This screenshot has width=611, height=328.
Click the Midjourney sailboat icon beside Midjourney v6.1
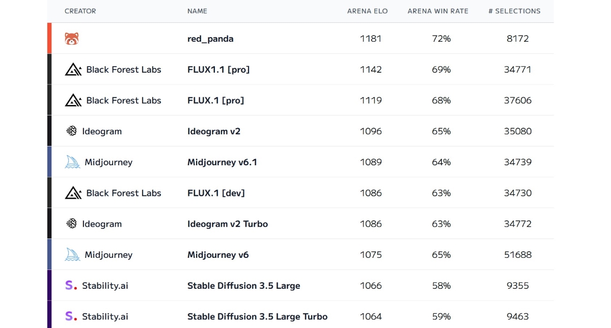[x=72, y=162]
